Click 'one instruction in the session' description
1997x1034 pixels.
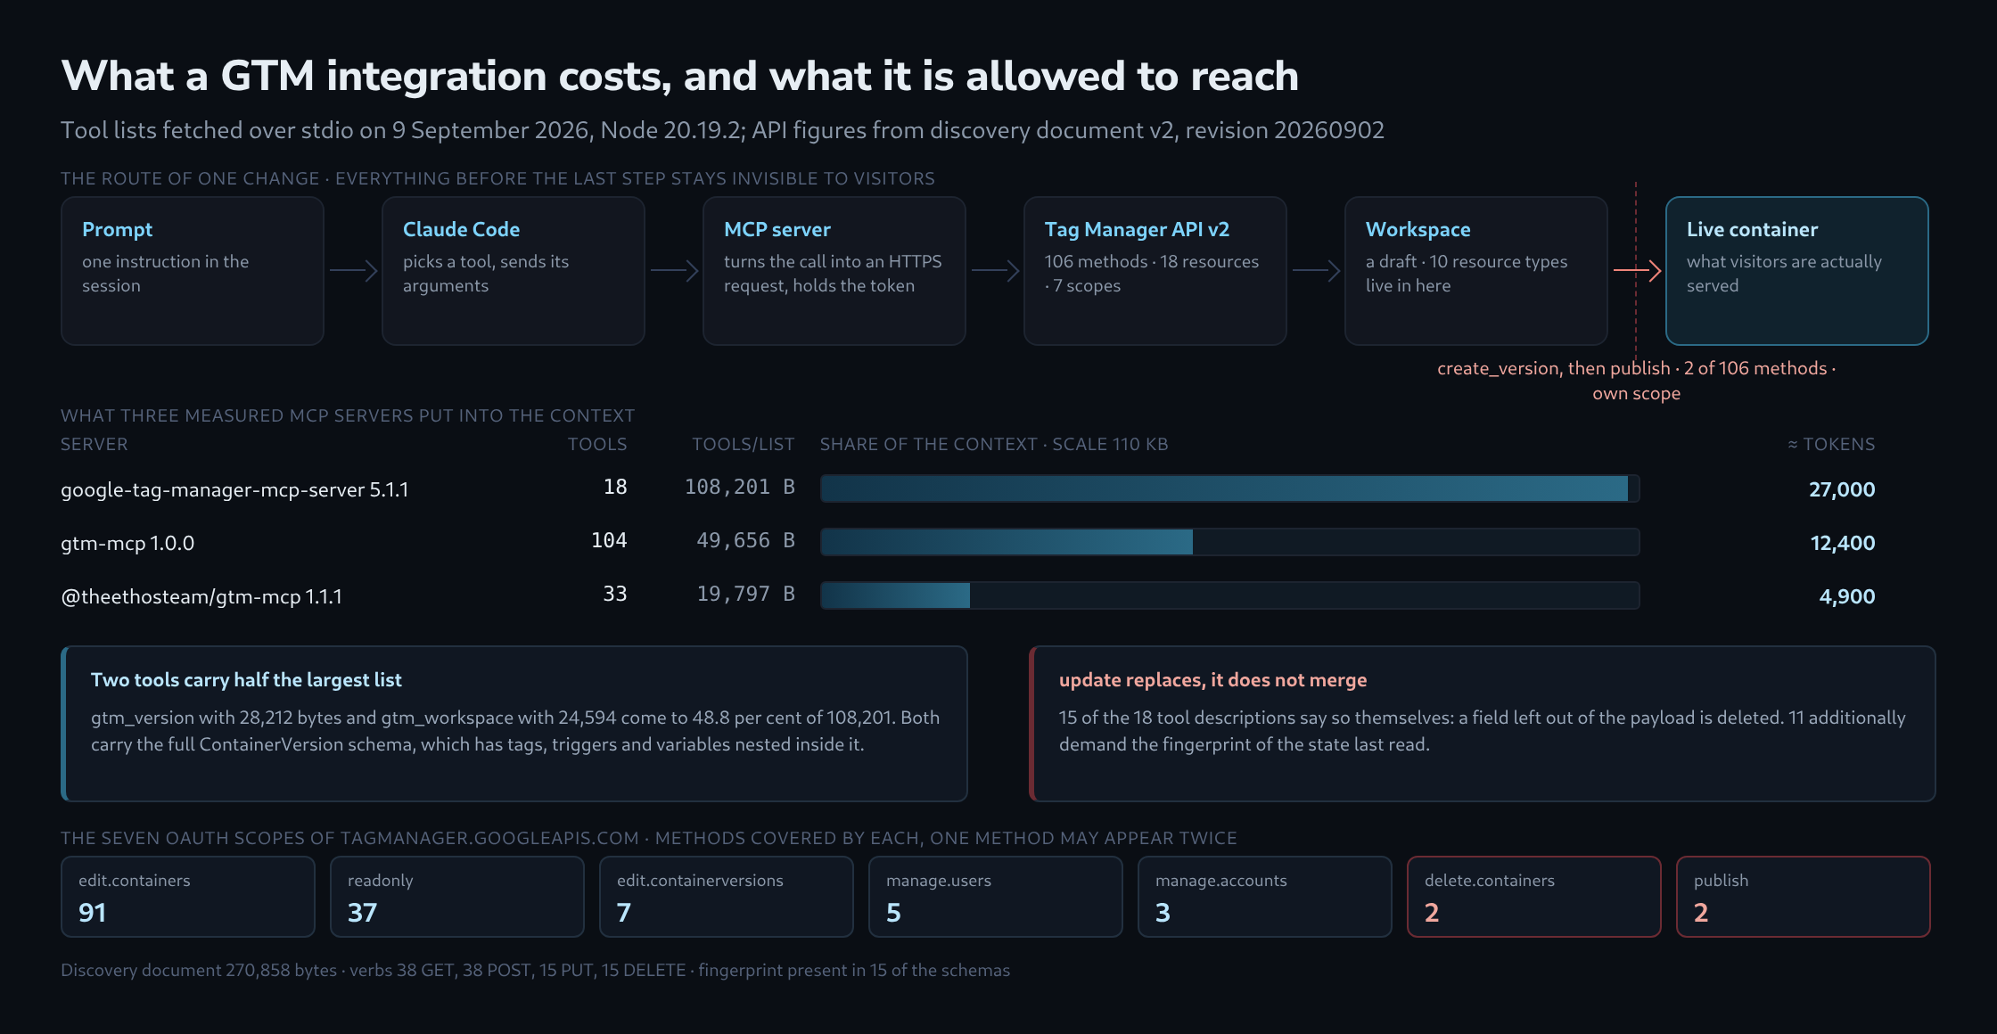(x=165, y=274)
